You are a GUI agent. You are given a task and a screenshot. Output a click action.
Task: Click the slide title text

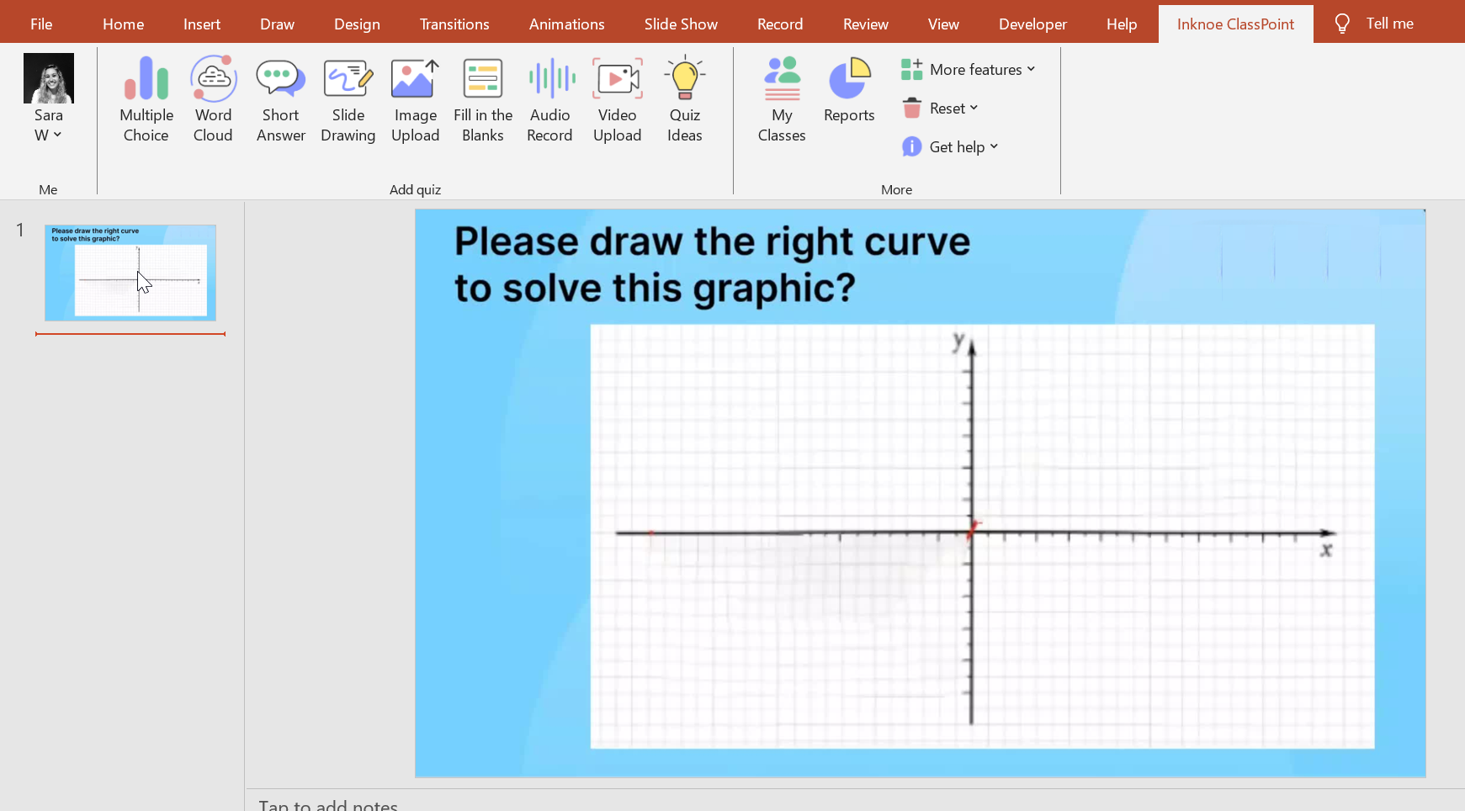tap(712, 264)
